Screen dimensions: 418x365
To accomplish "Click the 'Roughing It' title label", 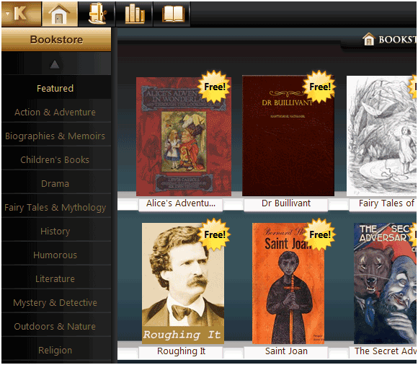I will point(182,351).
